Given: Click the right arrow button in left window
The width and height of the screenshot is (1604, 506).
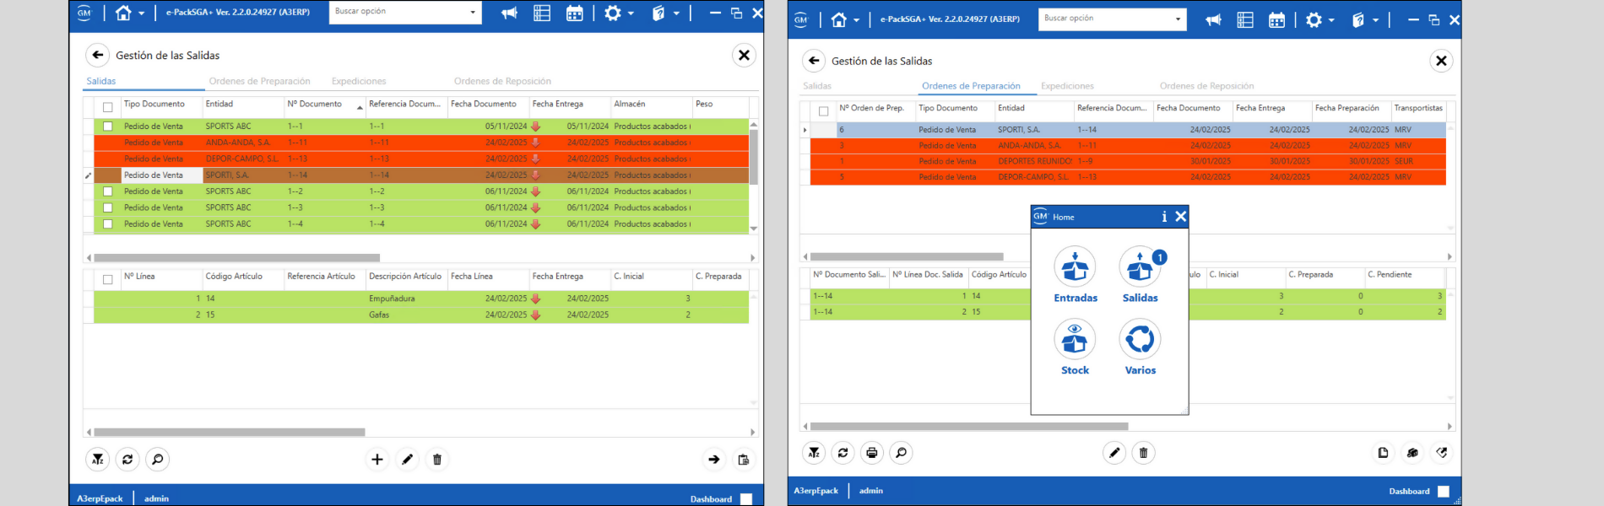Looking at the screenshot, I should click(x=714, y=460).
